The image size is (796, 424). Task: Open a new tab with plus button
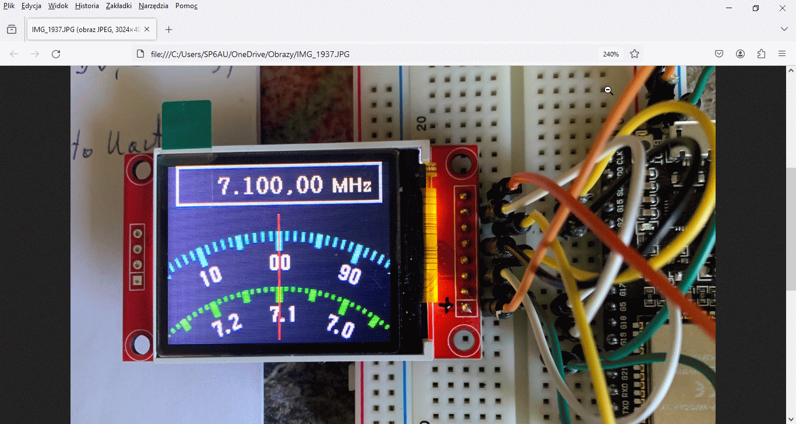[168, 30]
